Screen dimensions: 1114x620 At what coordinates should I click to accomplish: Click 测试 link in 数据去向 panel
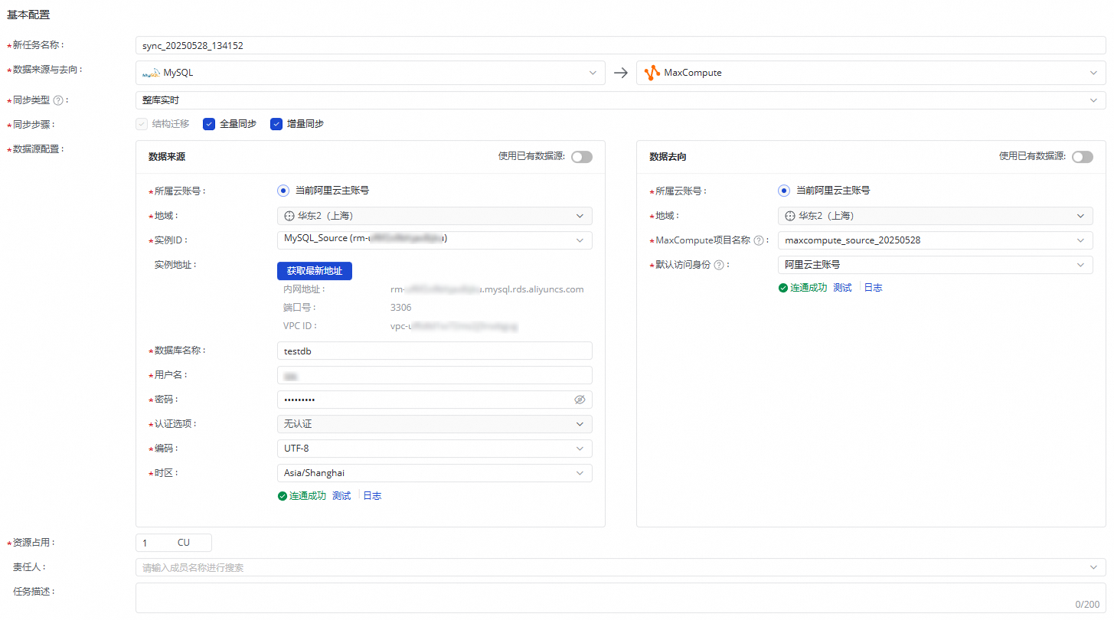coord(842,288)
